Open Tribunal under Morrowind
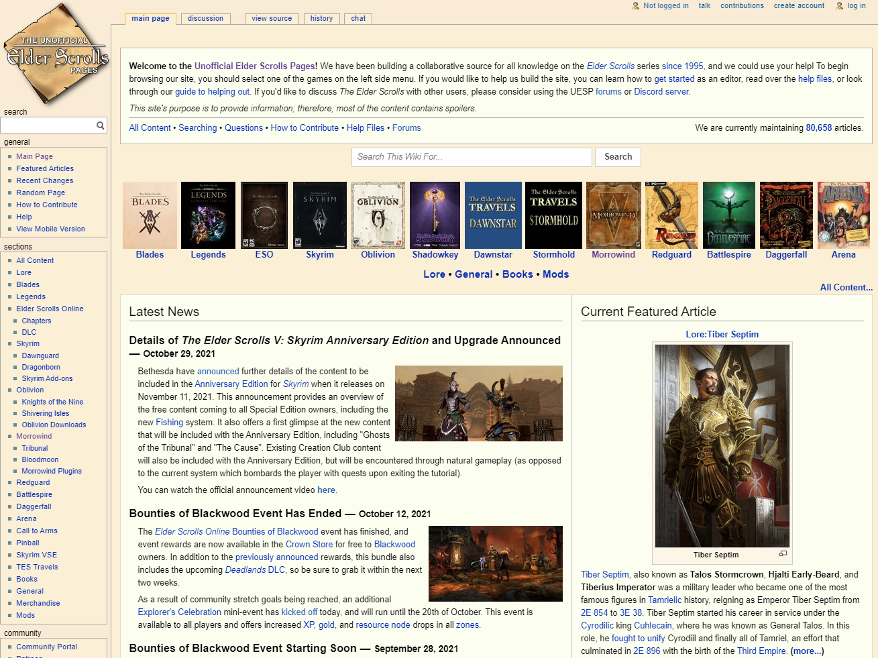Viewport: 878px width, 658px height. pyautogui.click(x=35, y=449)
